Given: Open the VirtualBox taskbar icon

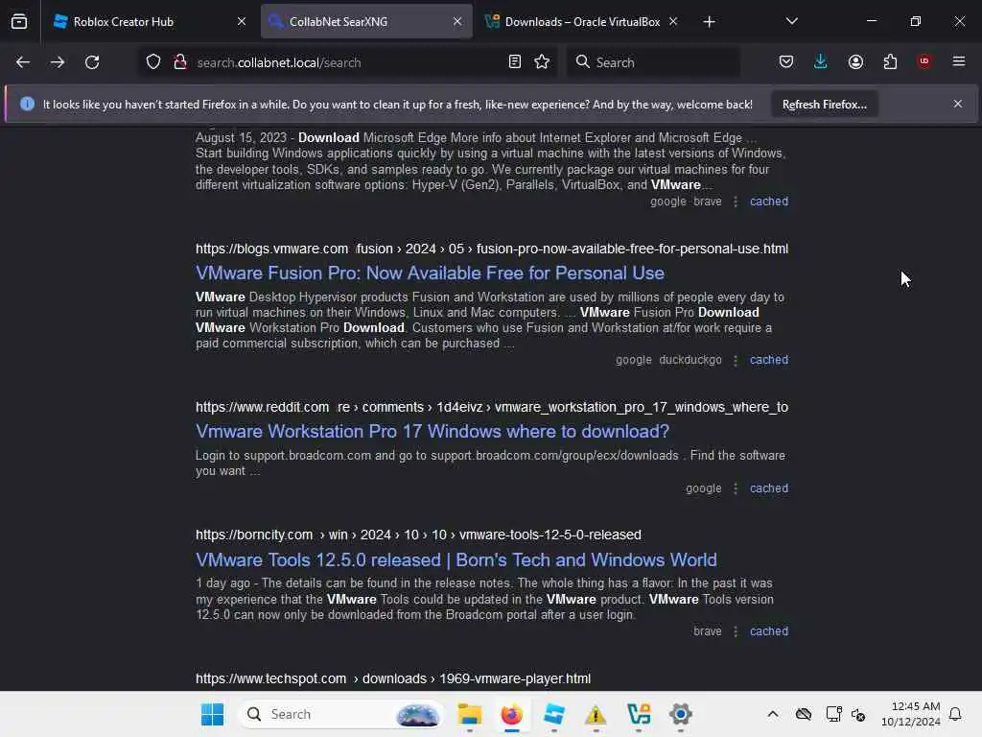Looking at the screenshot, I should point(638,714).
